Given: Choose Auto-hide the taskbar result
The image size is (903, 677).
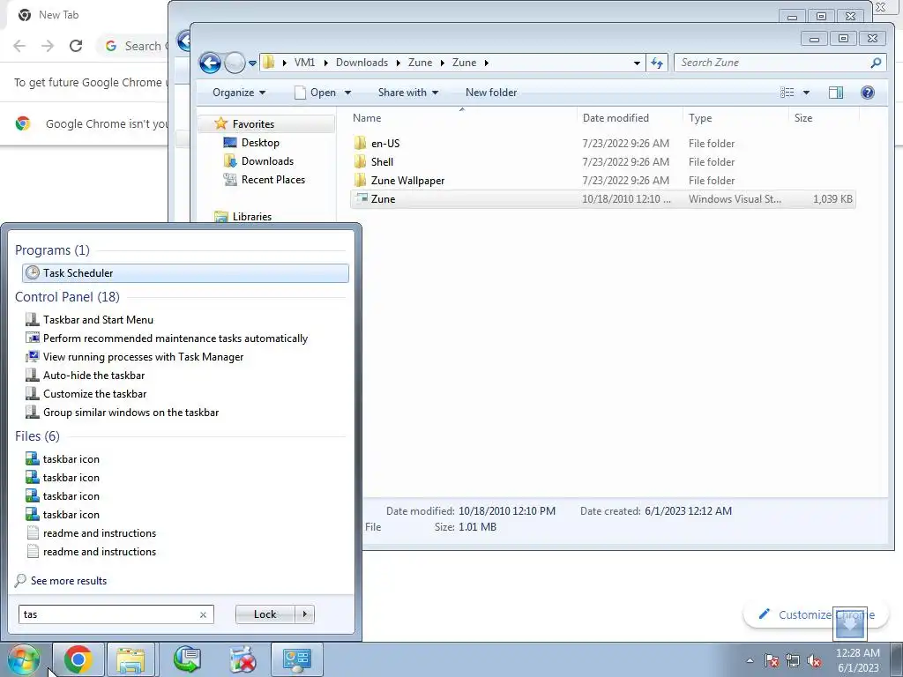Looking at the screenshot, I should (85, 376).
